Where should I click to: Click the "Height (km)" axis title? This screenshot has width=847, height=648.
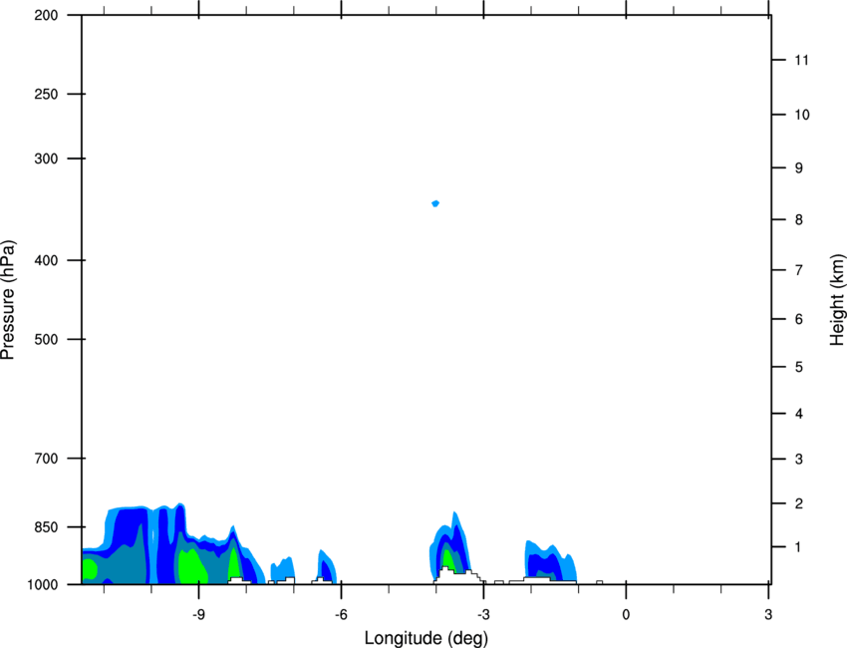coord(837,300)
